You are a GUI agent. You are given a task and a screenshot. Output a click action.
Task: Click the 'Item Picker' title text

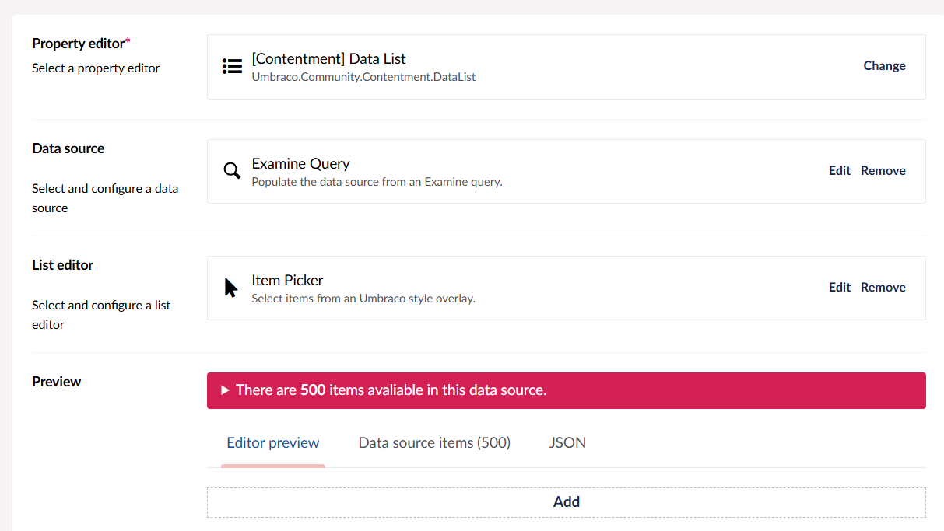pyautogui.click(x=287, y=281)
